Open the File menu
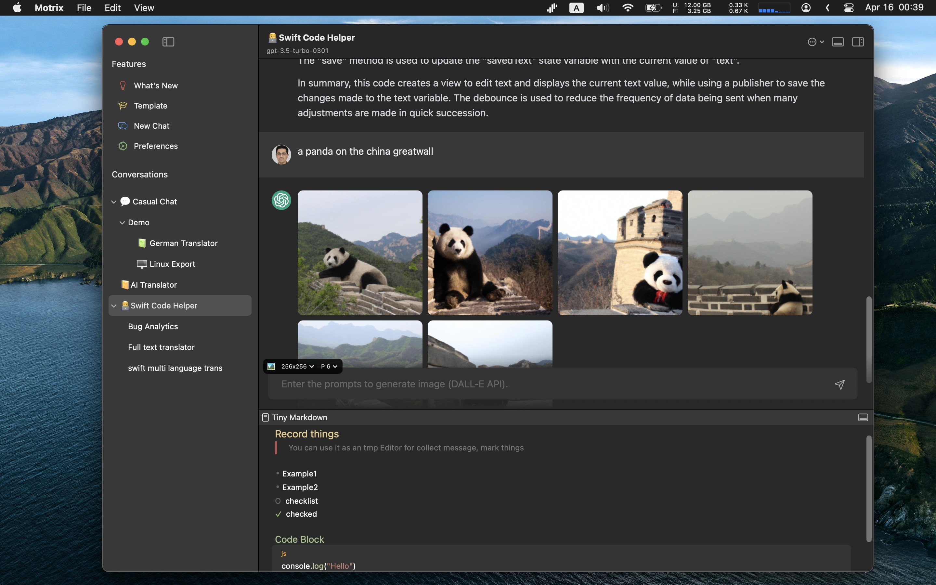Viewport: 936px width, 585px height. [84, 8]
